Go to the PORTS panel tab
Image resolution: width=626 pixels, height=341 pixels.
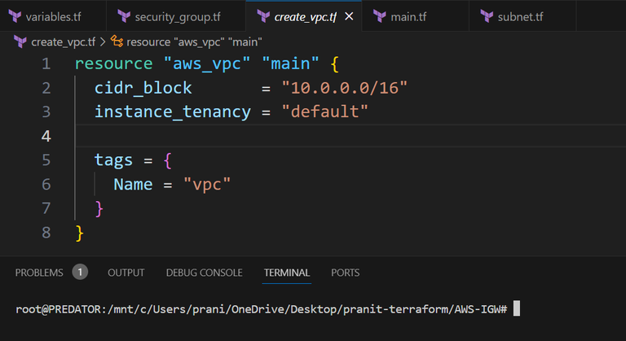click(x=345, y=273)
